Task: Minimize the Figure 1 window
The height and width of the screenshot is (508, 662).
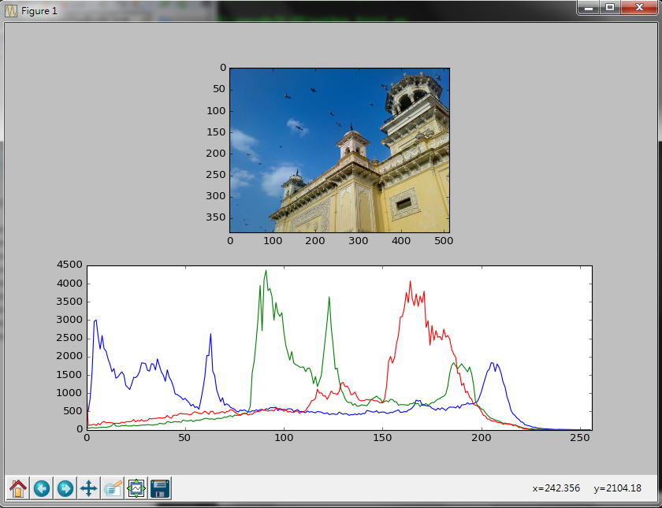Action: [587, 8]
